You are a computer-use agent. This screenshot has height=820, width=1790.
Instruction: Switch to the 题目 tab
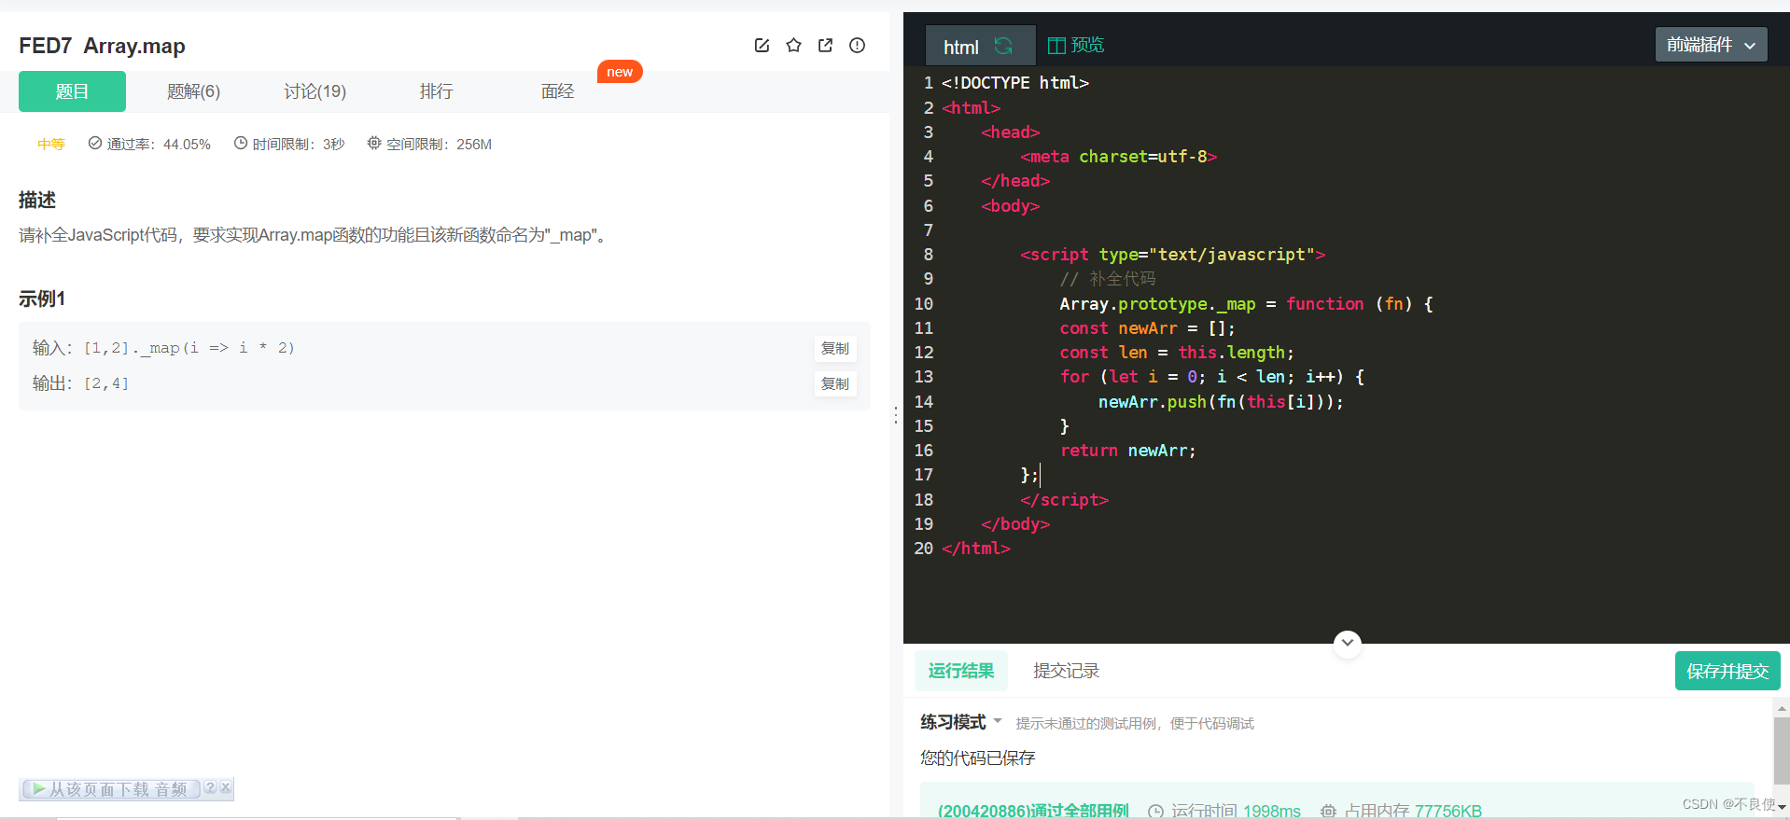(72, 91)
